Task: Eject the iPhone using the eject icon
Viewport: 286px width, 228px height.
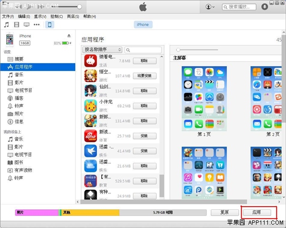Action: tap(69, 36)
